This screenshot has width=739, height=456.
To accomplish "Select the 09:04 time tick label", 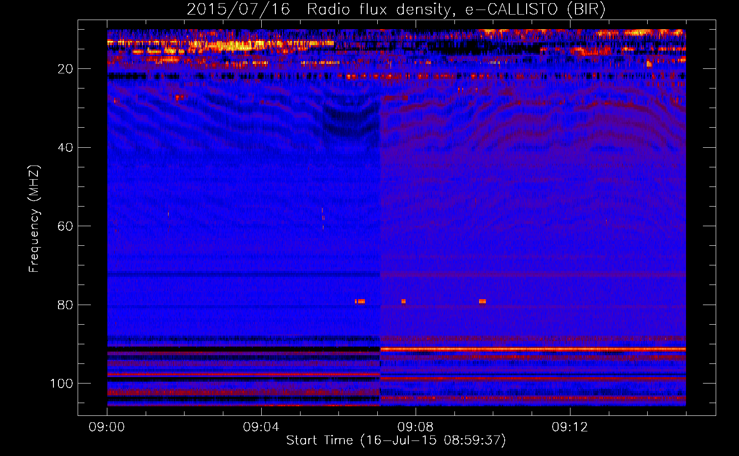I will (261, 427).
